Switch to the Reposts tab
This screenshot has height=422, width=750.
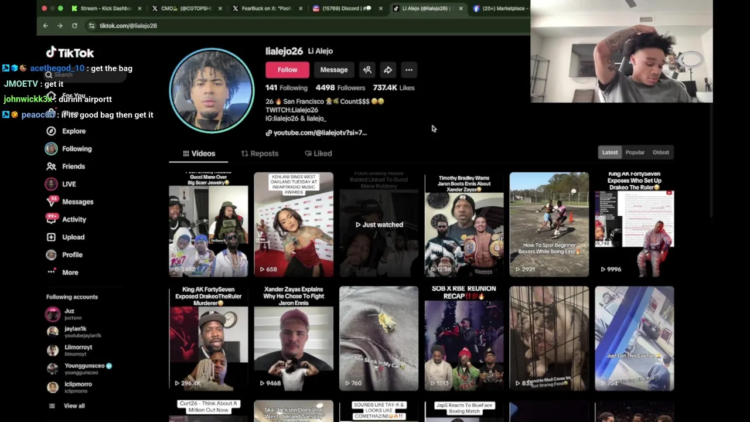pyautogui.click(x=260, y=154)
